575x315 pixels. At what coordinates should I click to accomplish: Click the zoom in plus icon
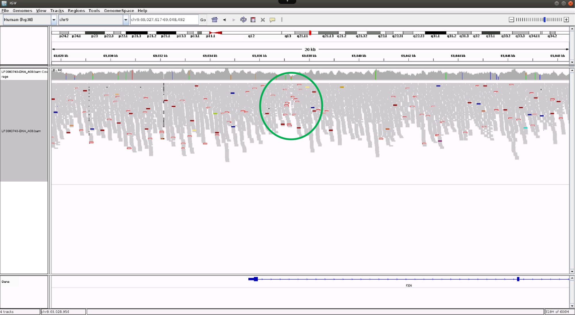566,20
